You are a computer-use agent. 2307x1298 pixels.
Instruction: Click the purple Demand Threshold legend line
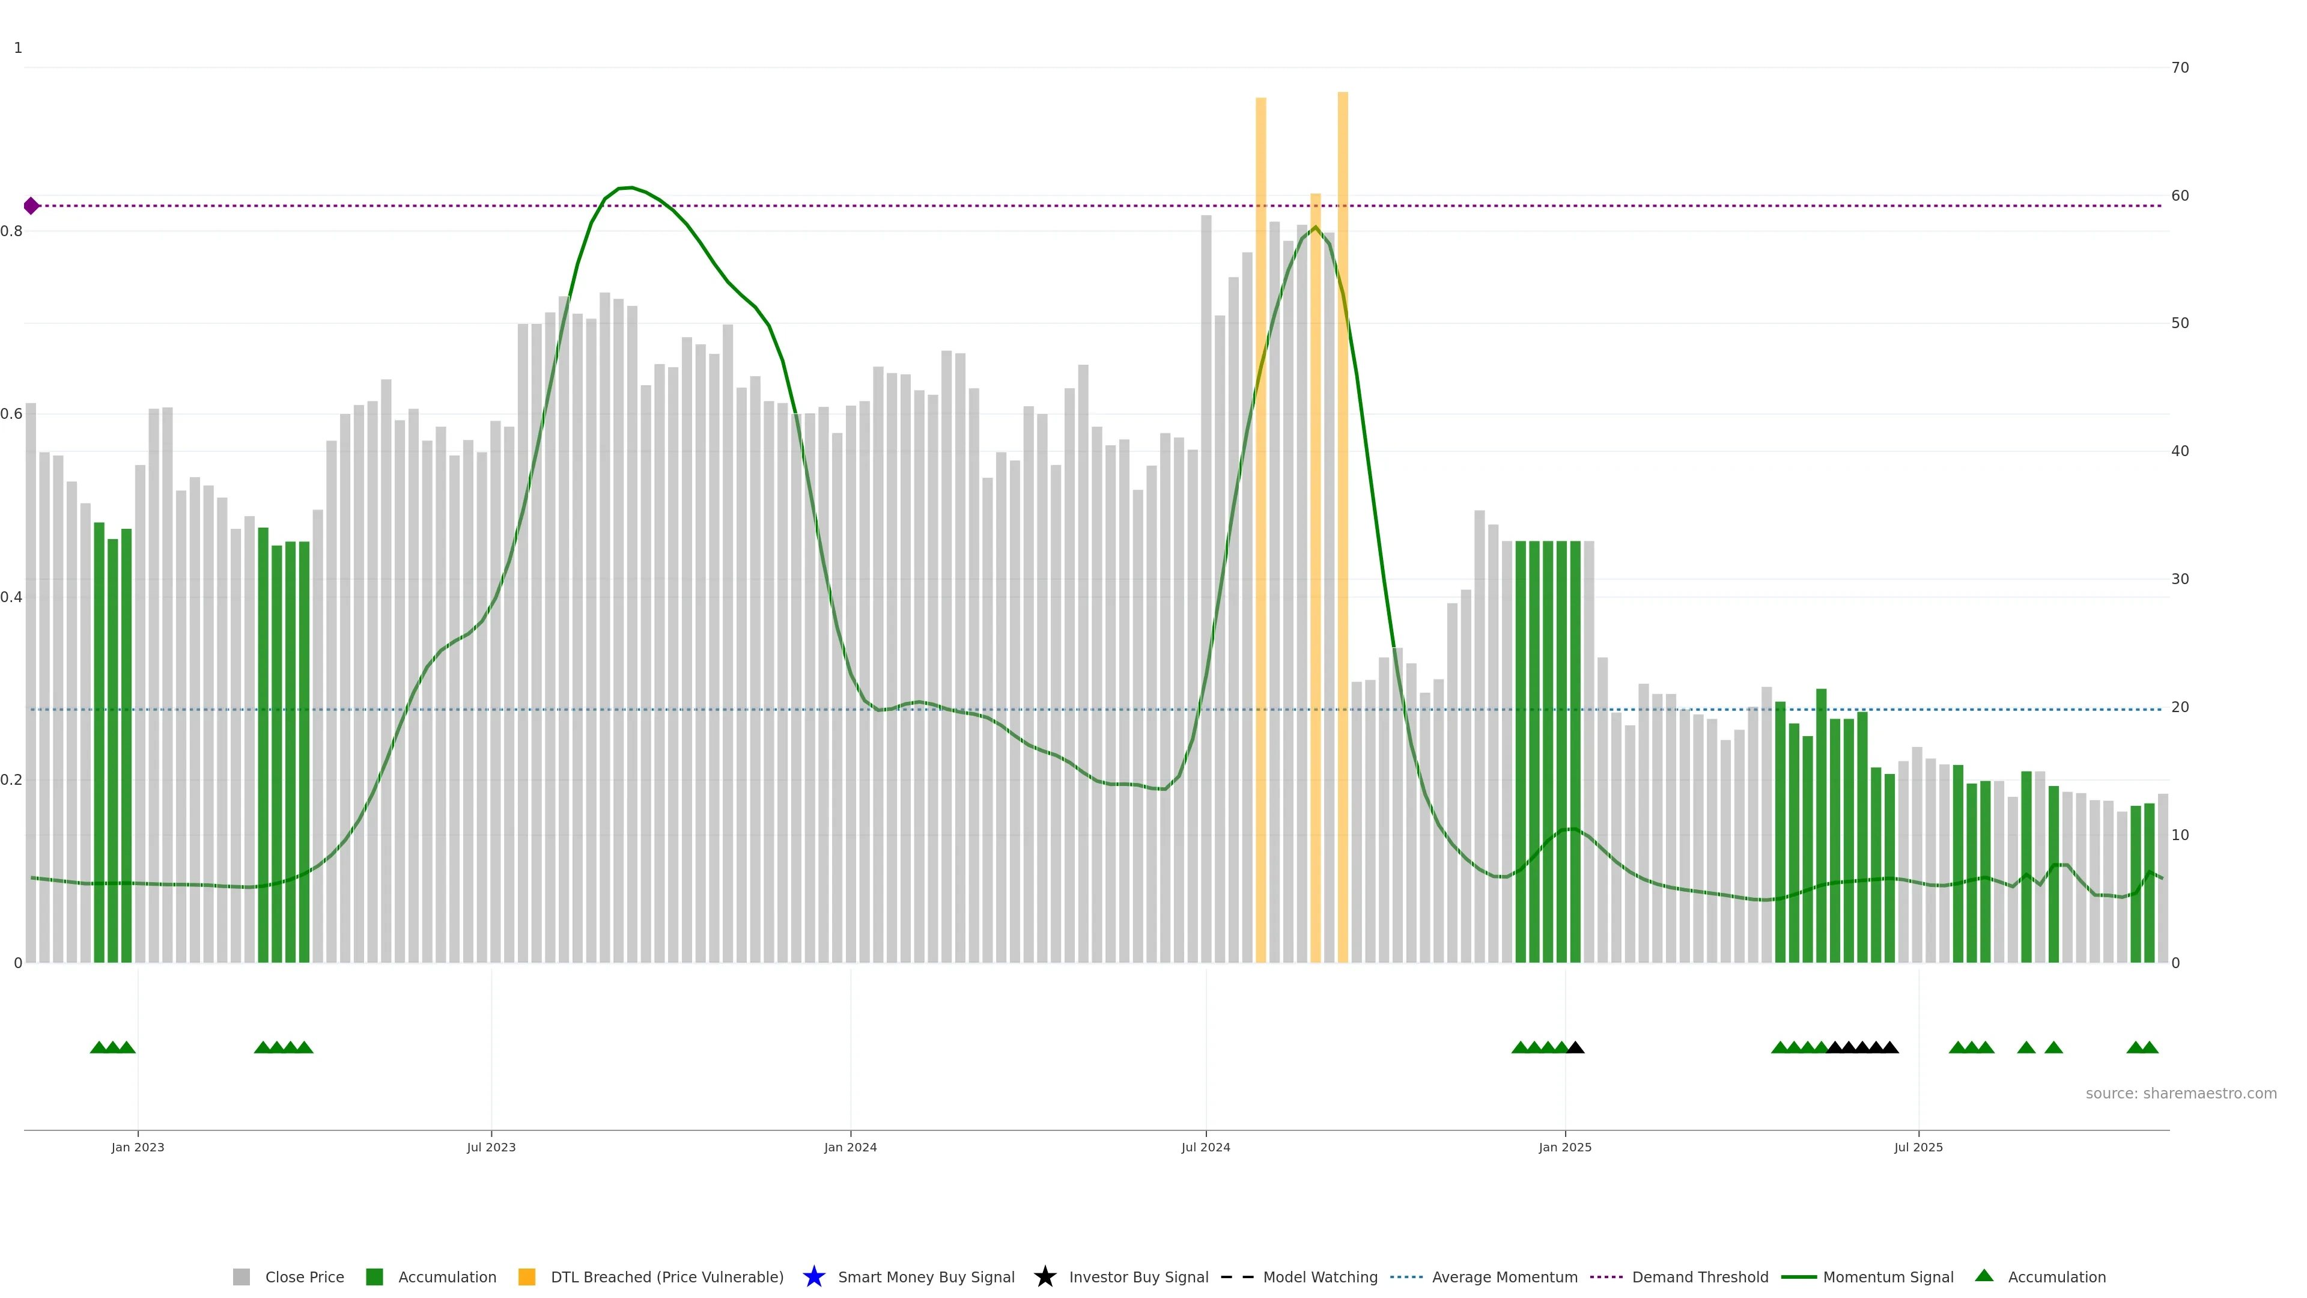pyautogui.click(x=1606, y=1276)
